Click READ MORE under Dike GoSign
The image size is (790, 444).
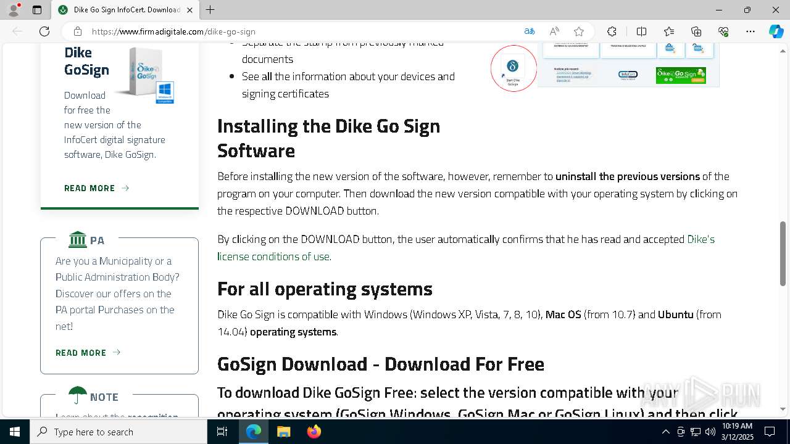(x=97, y=188)
